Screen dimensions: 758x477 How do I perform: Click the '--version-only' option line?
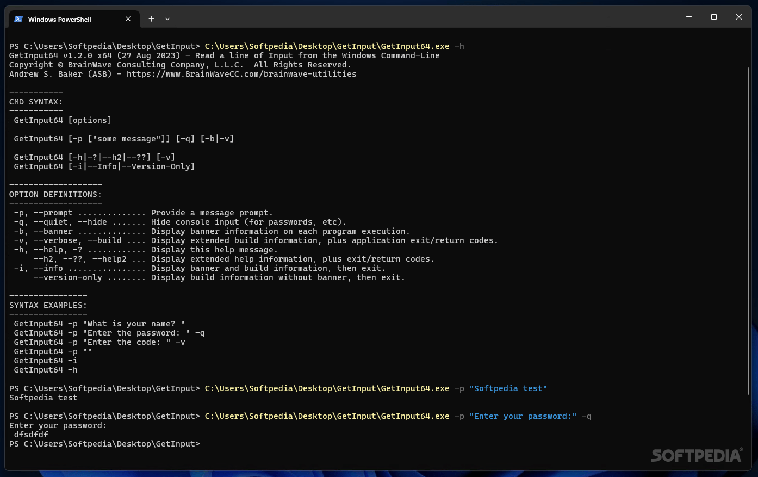click(219, 277)
